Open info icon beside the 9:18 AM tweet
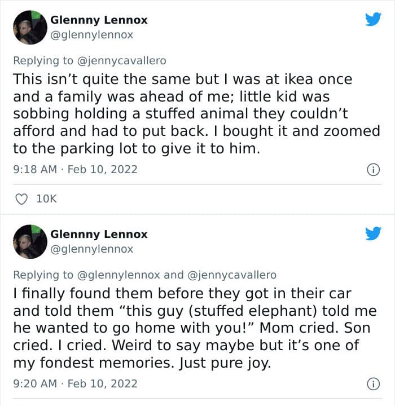The image size is (395, 406). [372, 169]
